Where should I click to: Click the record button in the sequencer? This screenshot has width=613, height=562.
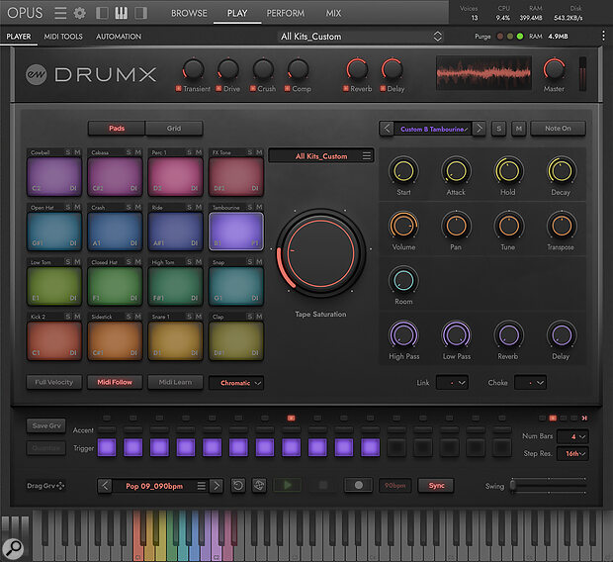(358, 485)
